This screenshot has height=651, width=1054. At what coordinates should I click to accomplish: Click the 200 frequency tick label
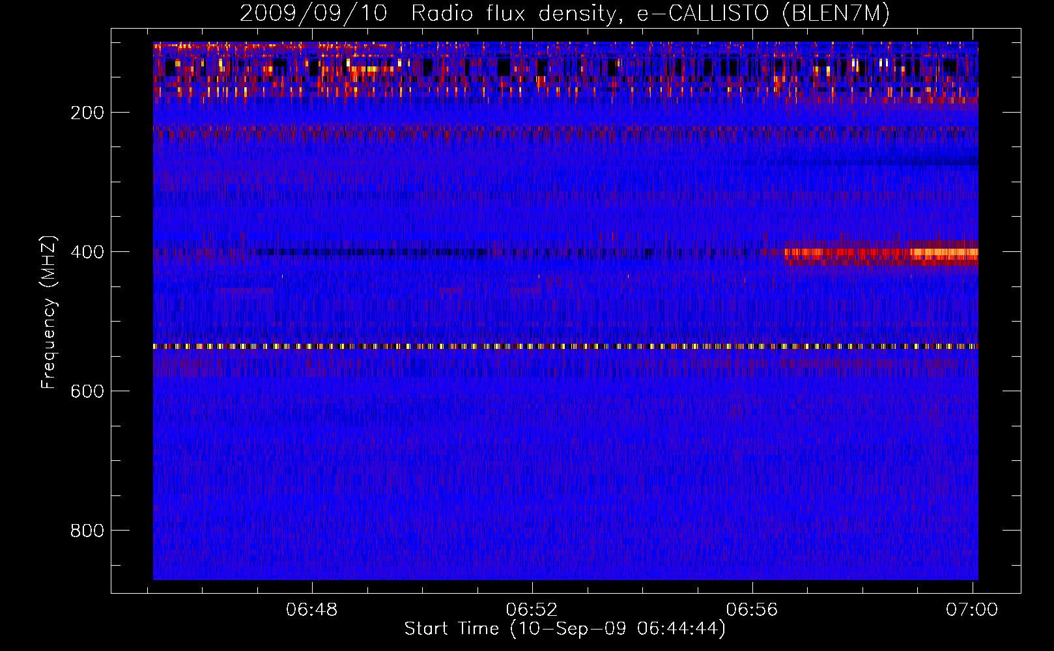(x=87, y=113)
